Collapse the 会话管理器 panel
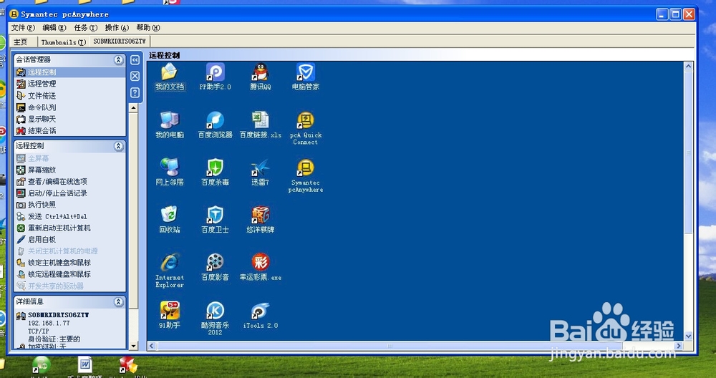 (118, 60)
